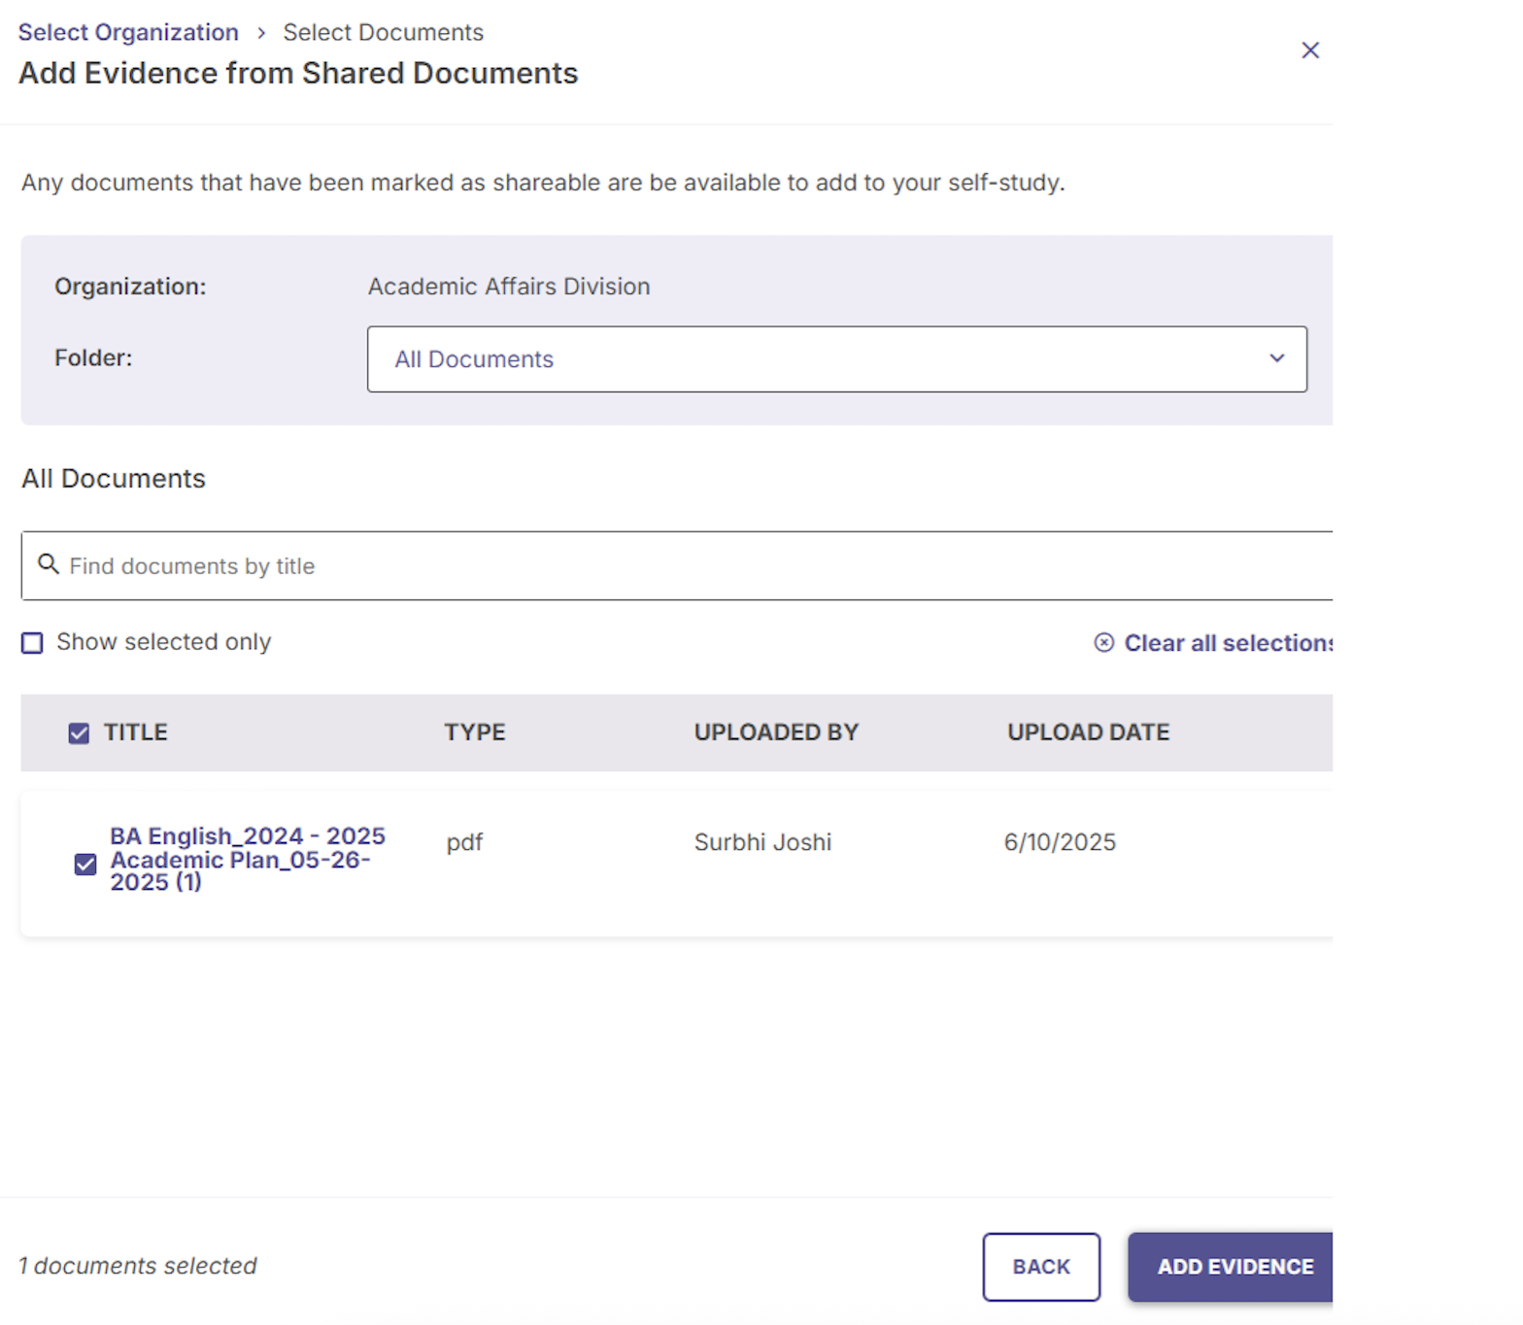1523x1325 pixels.
Task: Click the search magnifier icon
Action: (x=48, y=564)
